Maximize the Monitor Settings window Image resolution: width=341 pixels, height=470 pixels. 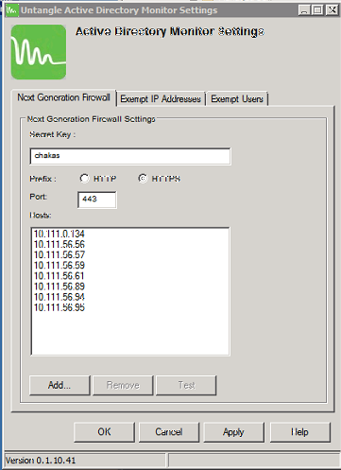[317, 10]
